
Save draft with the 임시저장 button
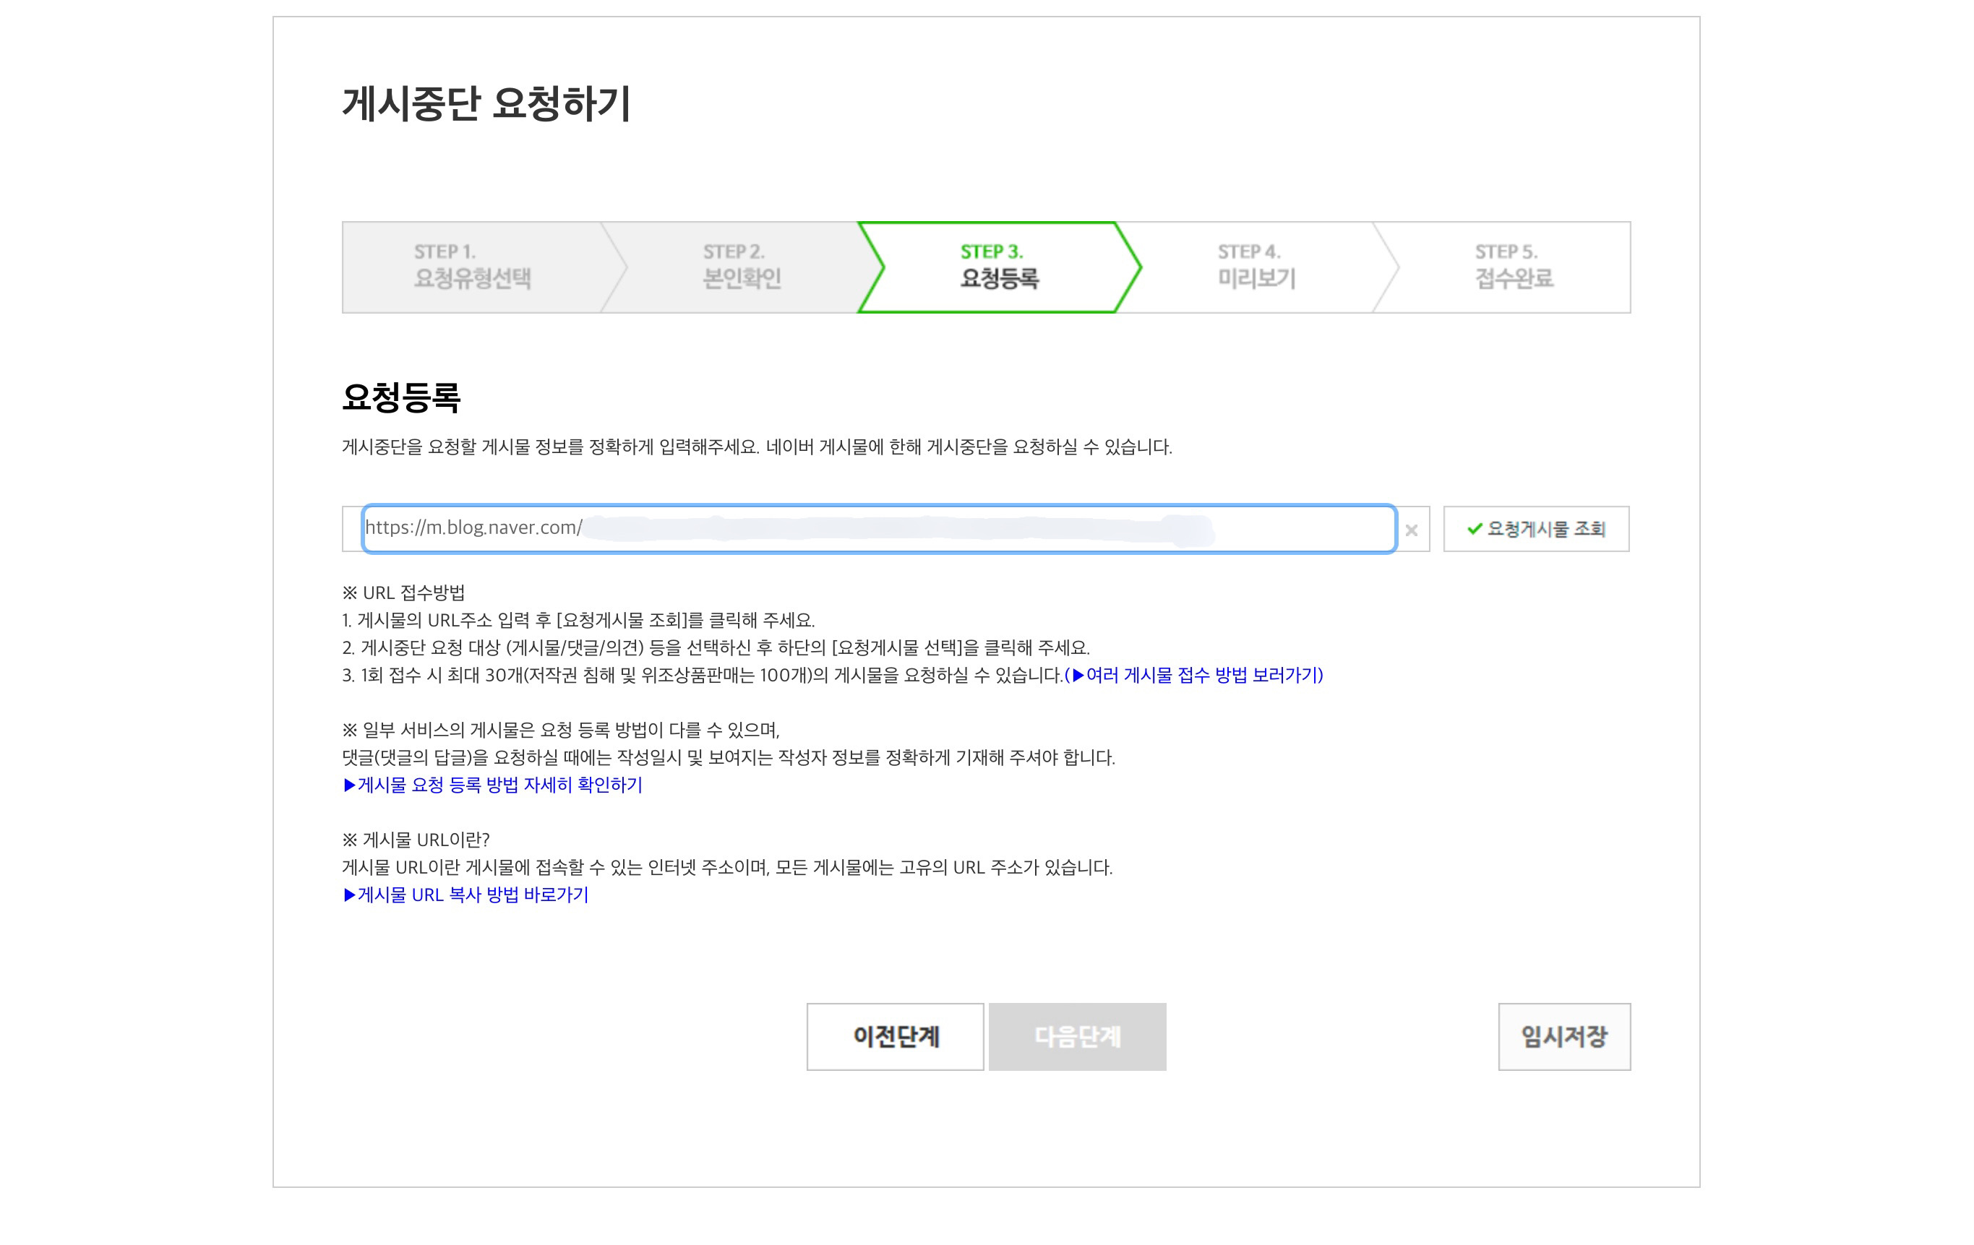(x=1563, y=1036)
